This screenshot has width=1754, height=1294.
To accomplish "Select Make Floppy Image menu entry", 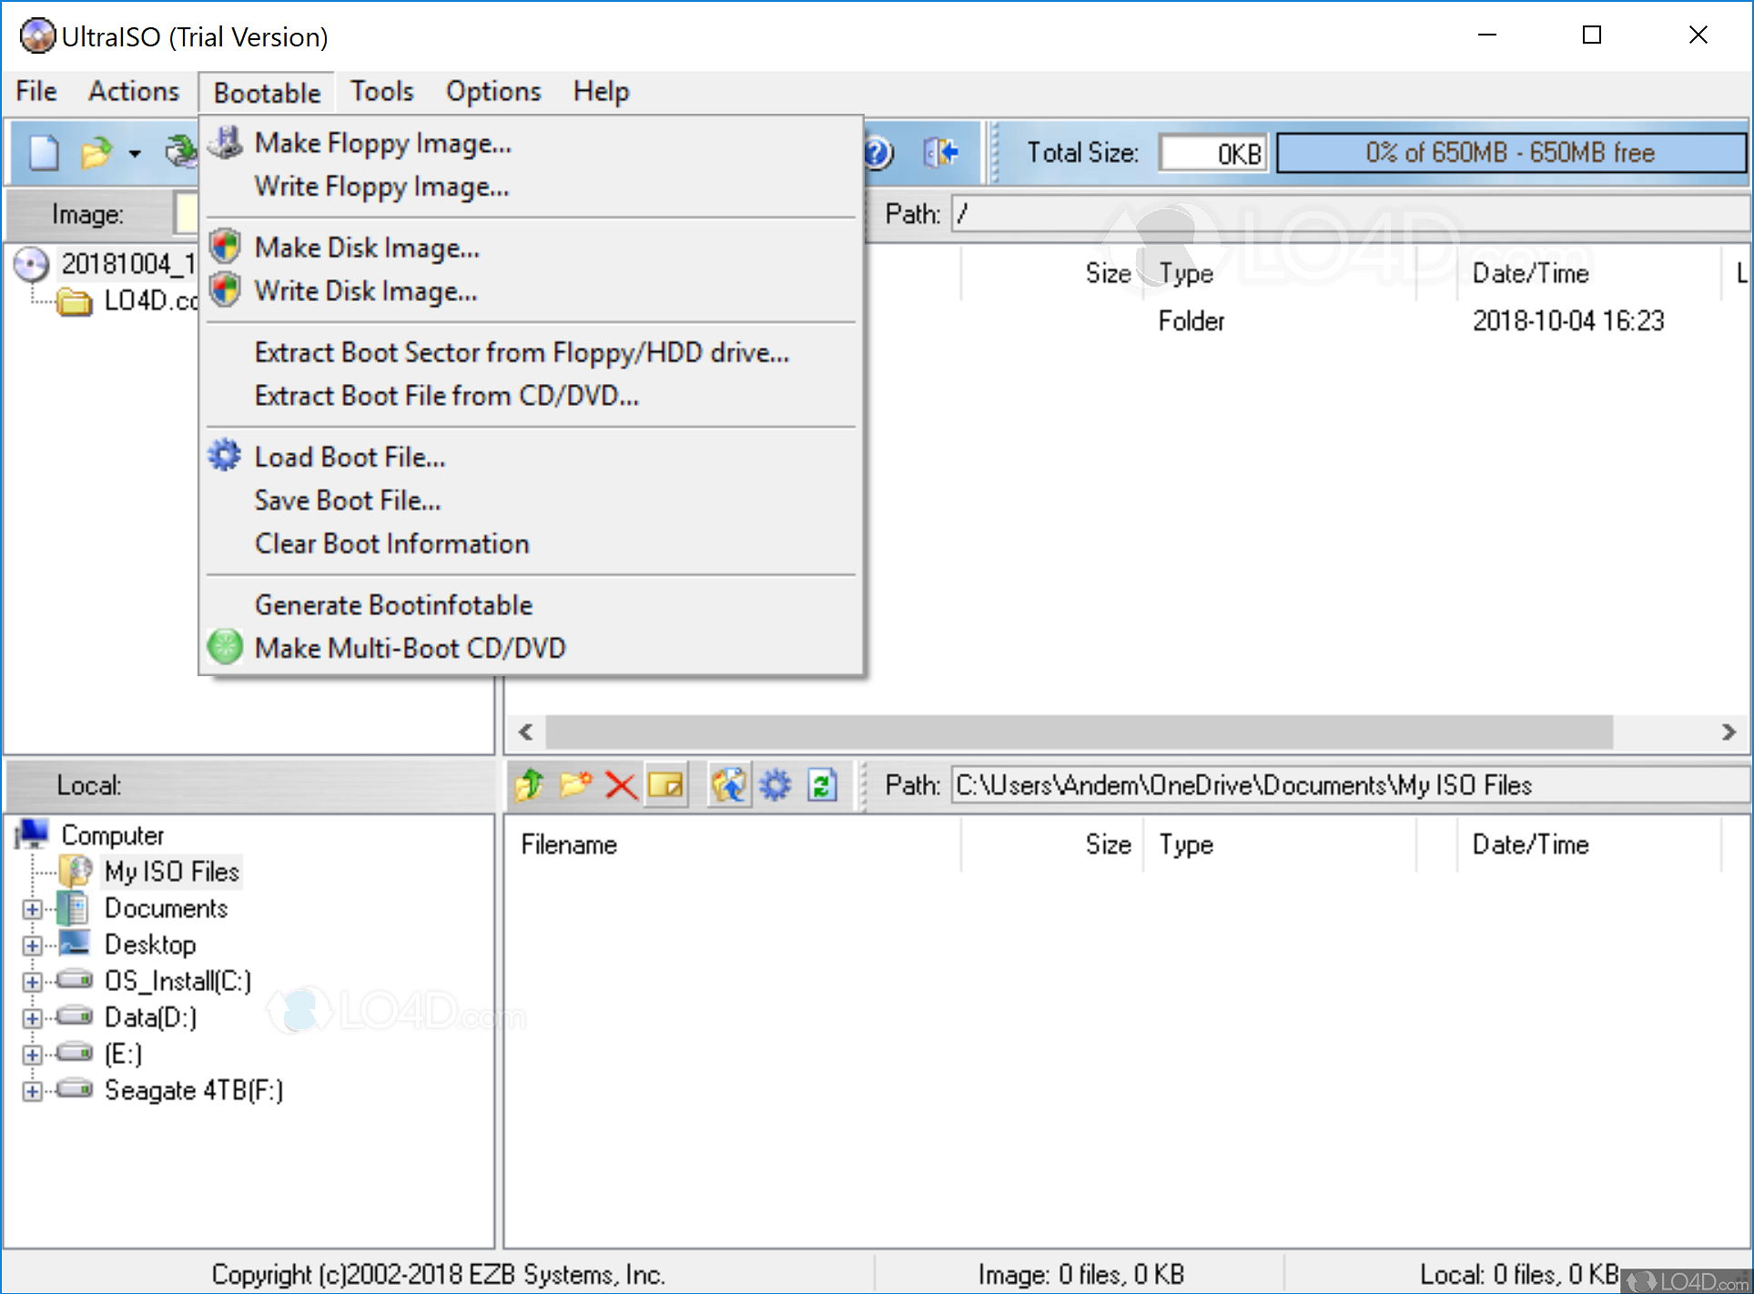I will [x=531, y=143].
